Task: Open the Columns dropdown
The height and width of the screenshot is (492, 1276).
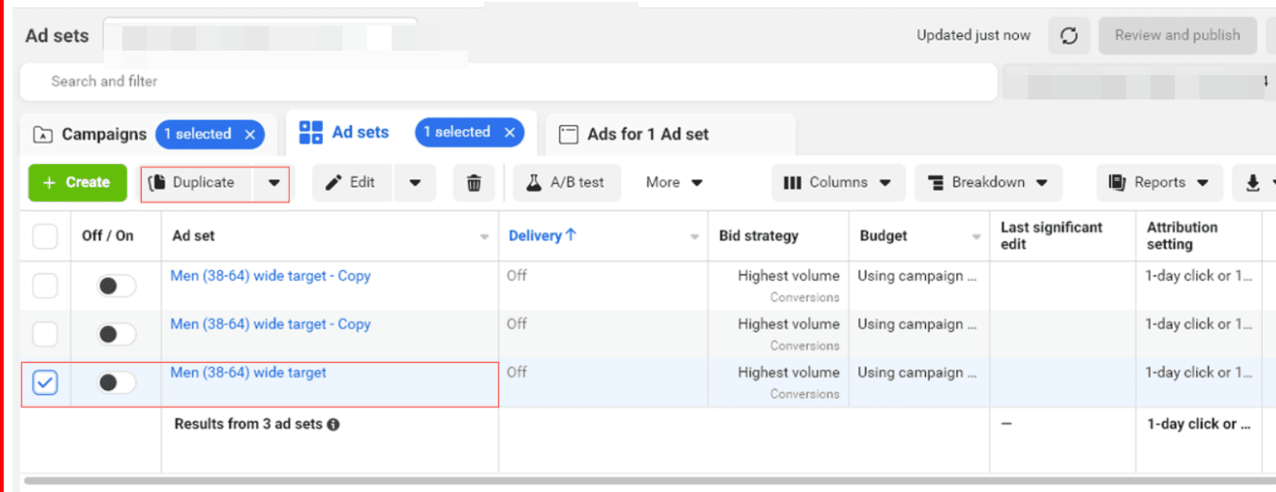Action: [836, 183]
